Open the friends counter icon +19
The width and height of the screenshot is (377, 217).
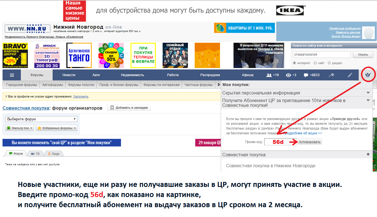[x=272, y=75]
